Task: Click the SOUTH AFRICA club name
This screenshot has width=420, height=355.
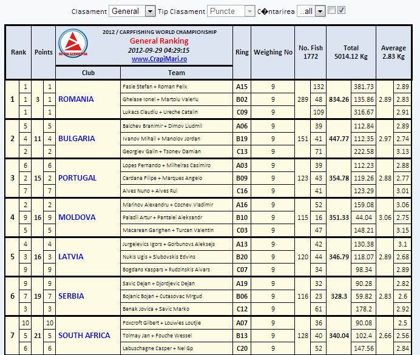Action: point(84,335)
